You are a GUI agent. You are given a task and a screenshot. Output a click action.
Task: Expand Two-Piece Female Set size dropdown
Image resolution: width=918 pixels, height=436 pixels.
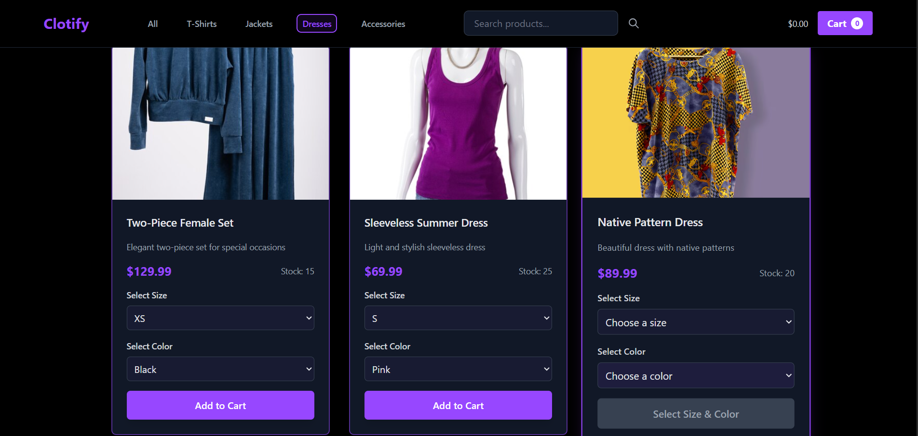[220, 318]
